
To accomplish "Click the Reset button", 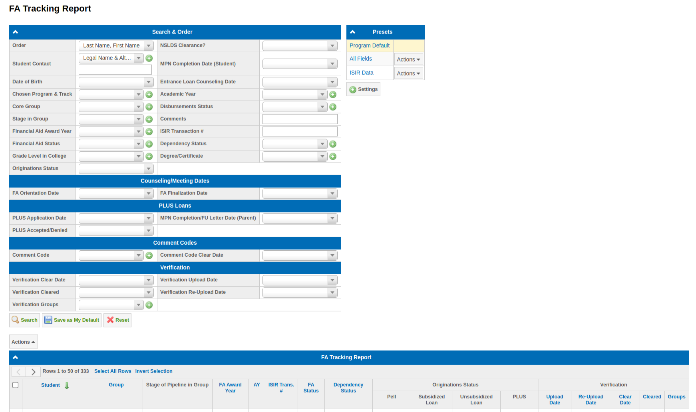I will point(117,320).
